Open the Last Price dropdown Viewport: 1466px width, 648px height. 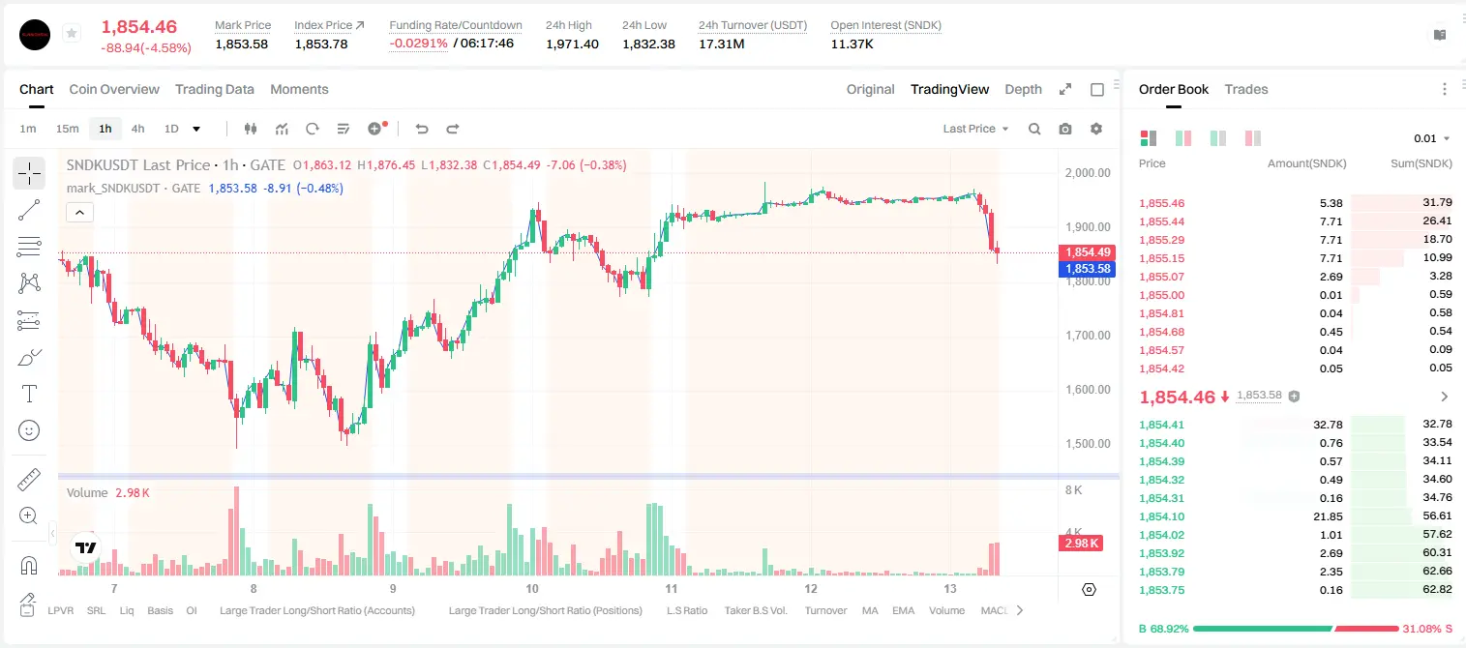[975, 129]
